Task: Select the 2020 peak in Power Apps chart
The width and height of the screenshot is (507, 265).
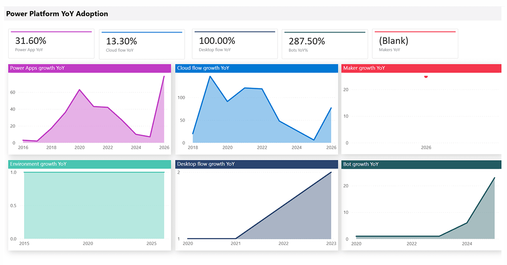Action: point(79,89)
